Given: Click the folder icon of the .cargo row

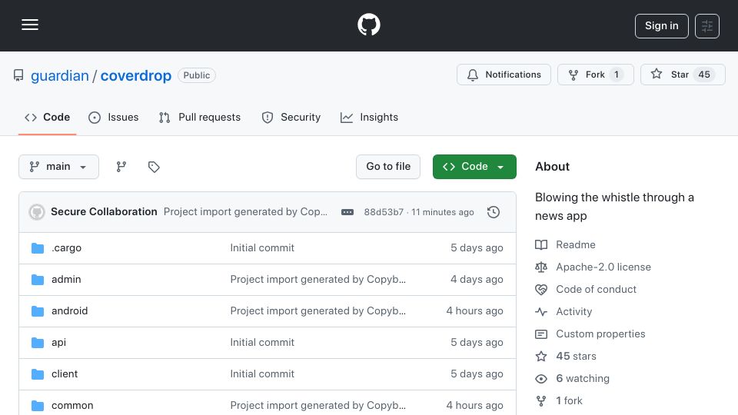Looking at the screenshot, I should click(38, 248).
